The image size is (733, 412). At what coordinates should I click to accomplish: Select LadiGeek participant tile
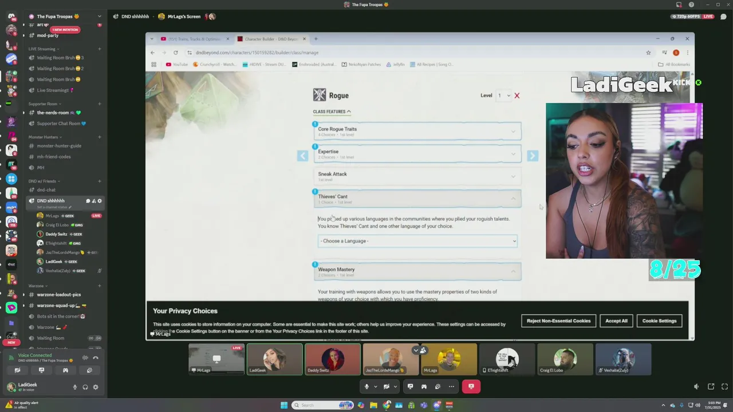point(274,359)
